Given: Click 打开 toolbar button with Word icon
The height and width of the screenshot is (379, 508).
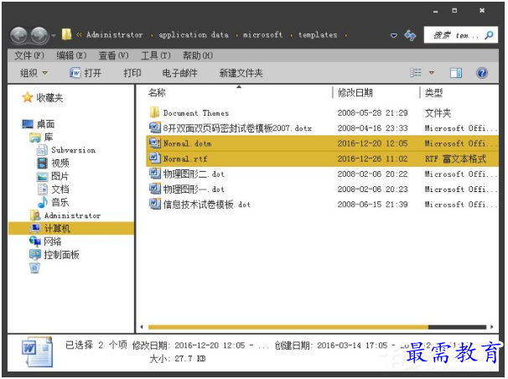Looking at the screenshot, I should tap(86, 73).
